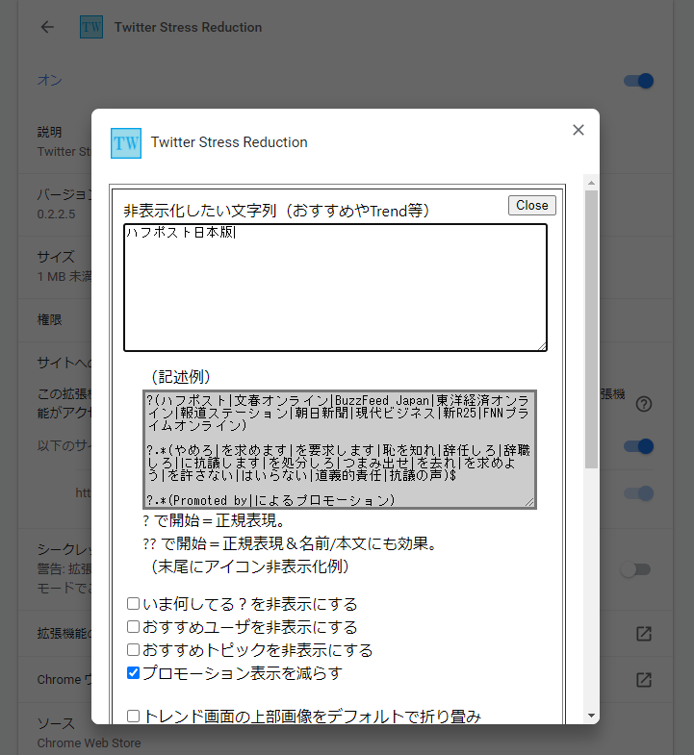Image resolution: width=694 pixels, height=755 pixels.
Task: Check いま何してる？を非表示にする checkbox
Action: pyautogui.click(x=133, y=603)
